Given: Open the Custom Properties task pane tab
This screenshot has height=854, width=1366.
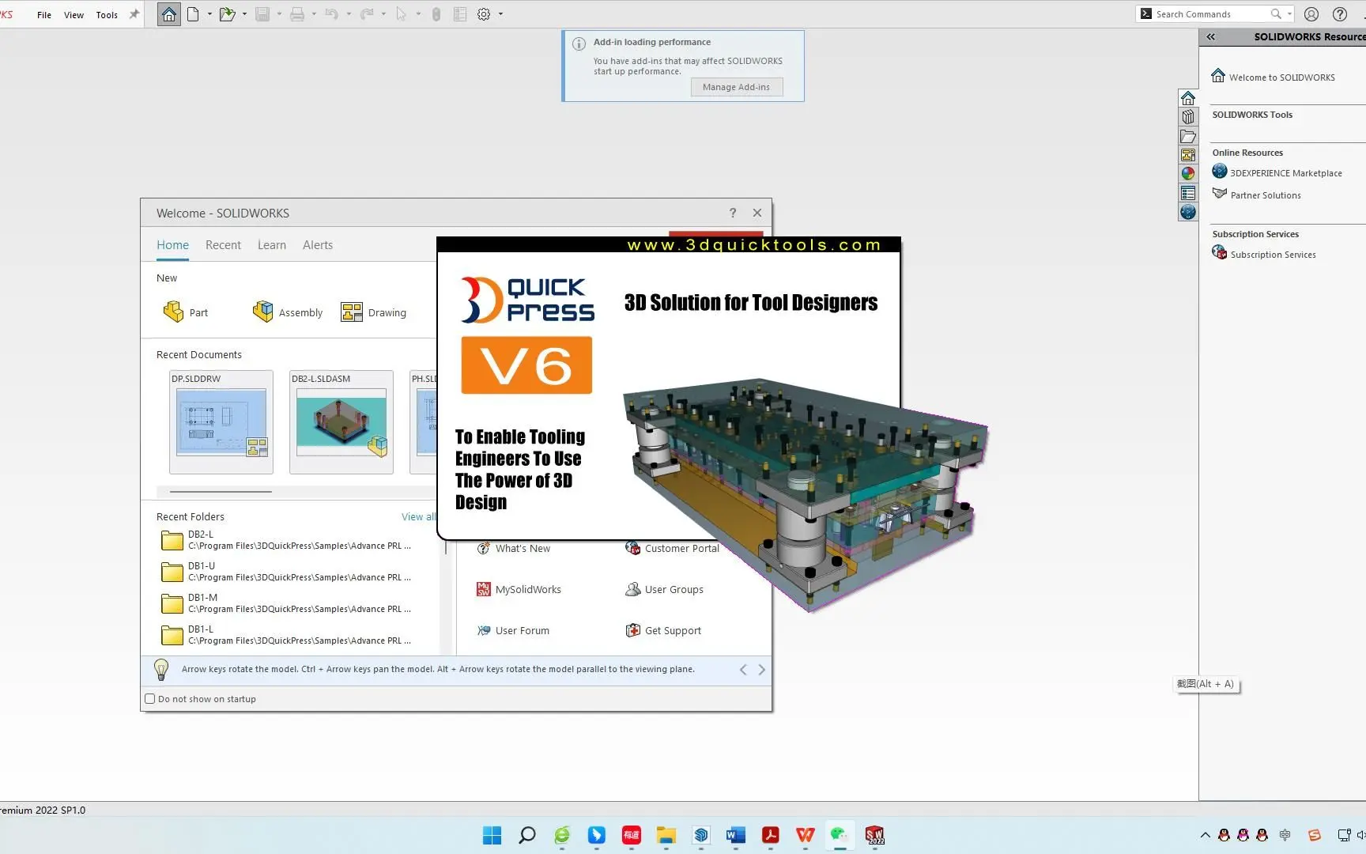Looking at the screenshot, I should pos(1187,193).
